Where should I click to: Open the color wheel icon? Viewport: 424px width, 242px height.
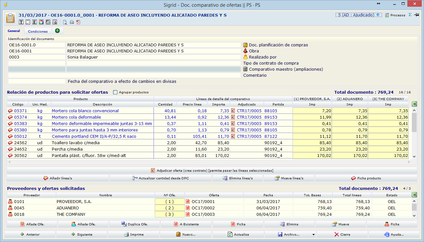tap(41, 22)
